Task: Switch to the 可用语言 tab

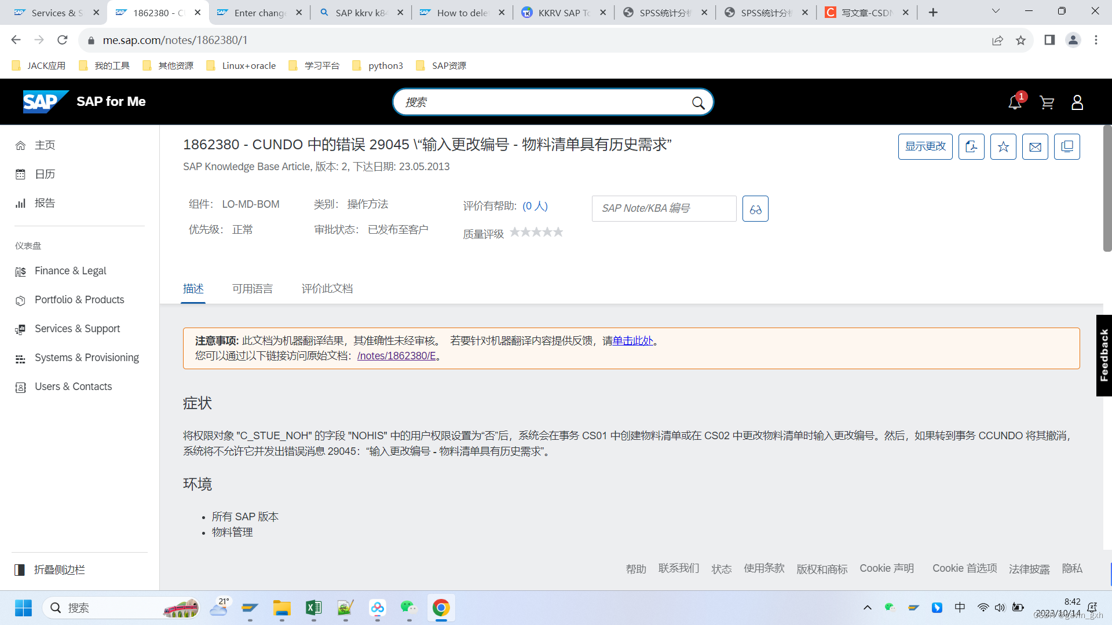Action: [x=252, y=289]
